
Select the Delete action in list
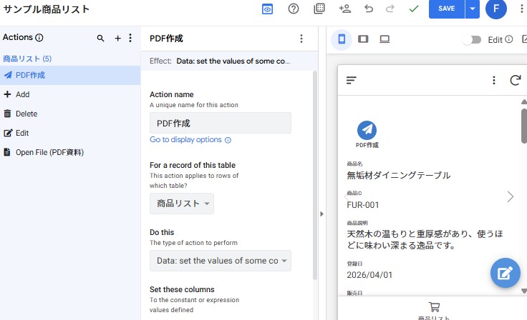click(26, 114)
